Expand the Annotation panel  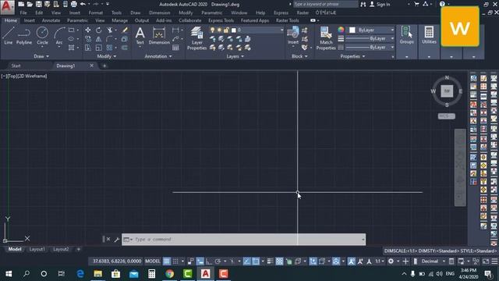click(x=158, y=56)
